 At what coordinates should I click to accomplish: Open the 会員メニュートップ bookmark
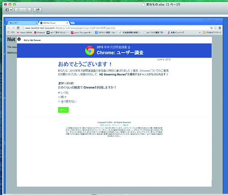point(176,32)
